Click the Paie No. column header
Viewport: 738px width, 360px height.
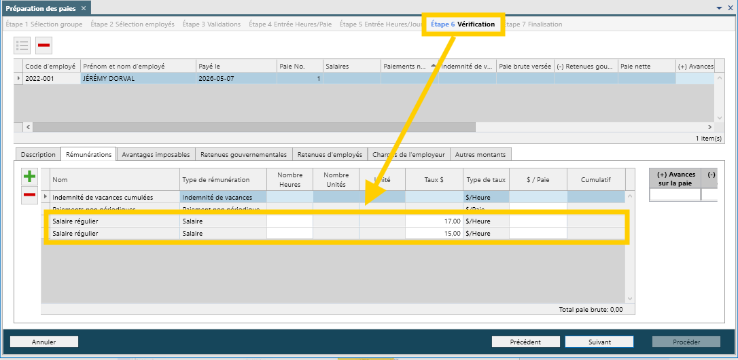(x=300, y=67)
